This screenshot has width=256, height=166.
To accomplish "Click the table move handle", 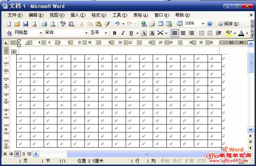I will click(x=14, y=52).
